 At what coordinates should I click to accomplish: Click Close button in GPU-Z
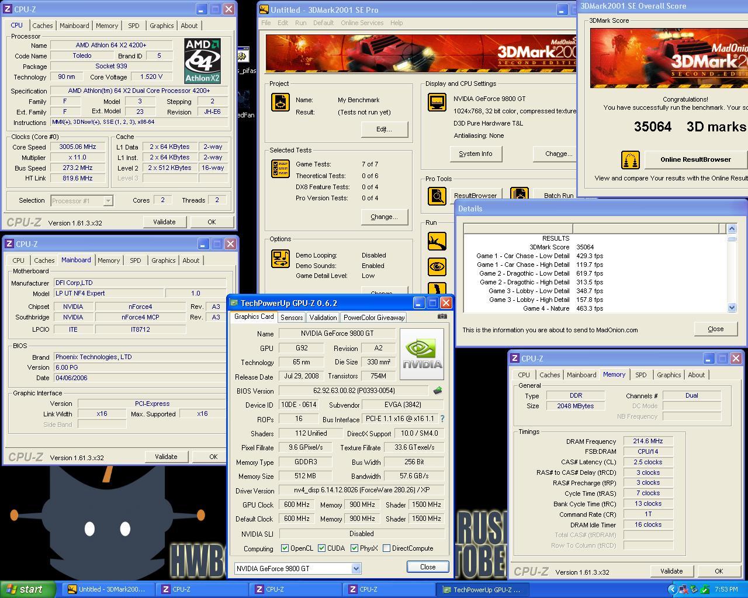tap(428, 567)
